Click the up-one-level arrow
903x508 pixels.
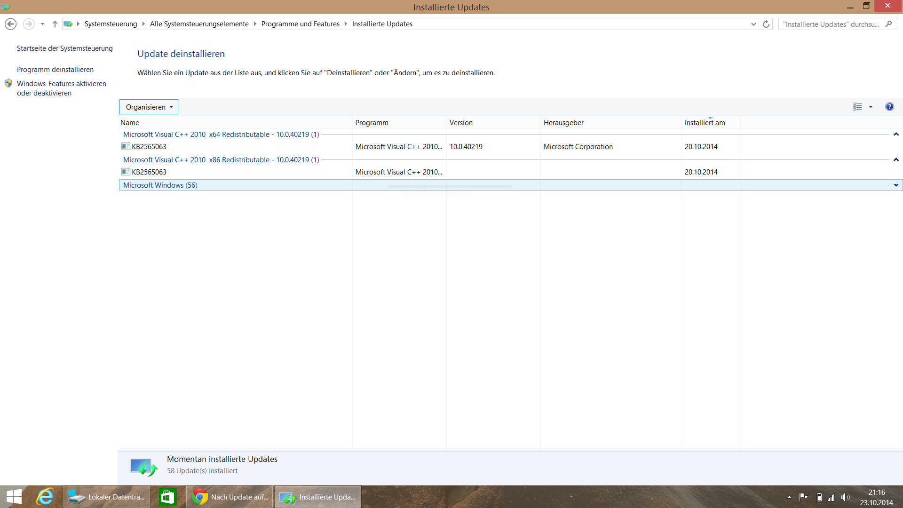coord(55,24)
